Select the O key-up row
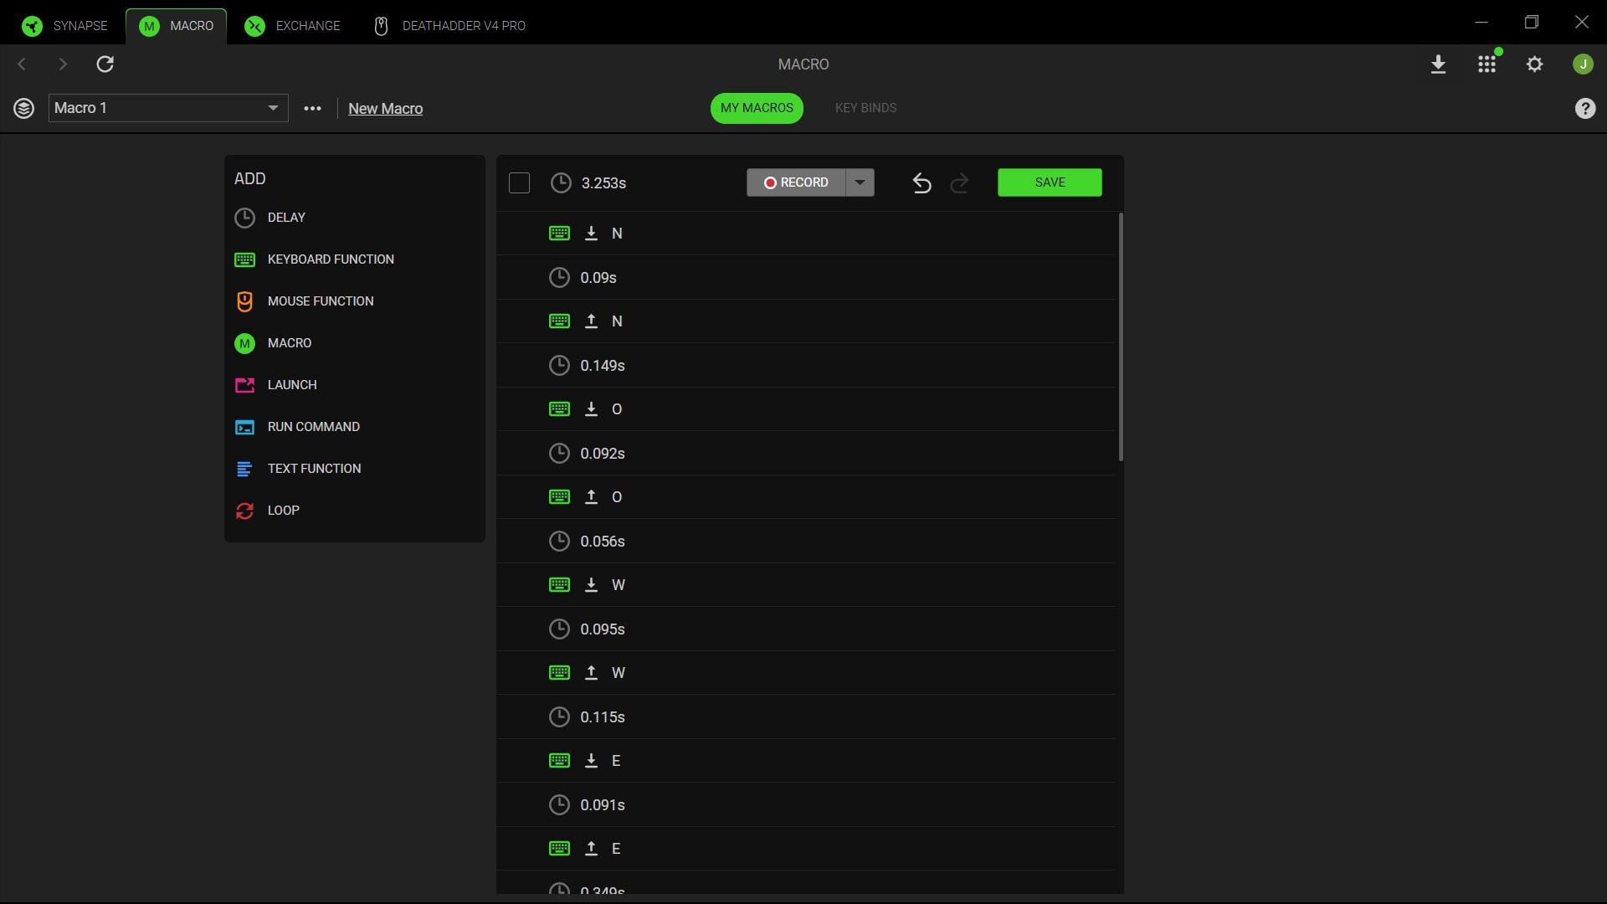Image resolution: width=1607 pixels, height=904 pixels. (x=805, y=497)
